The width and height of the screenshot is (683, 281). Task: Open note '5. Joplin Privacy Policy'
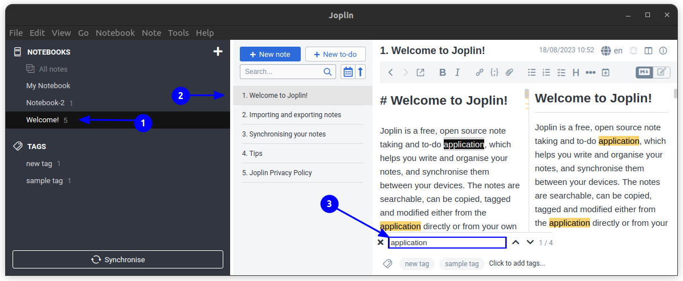coord(302,173)
